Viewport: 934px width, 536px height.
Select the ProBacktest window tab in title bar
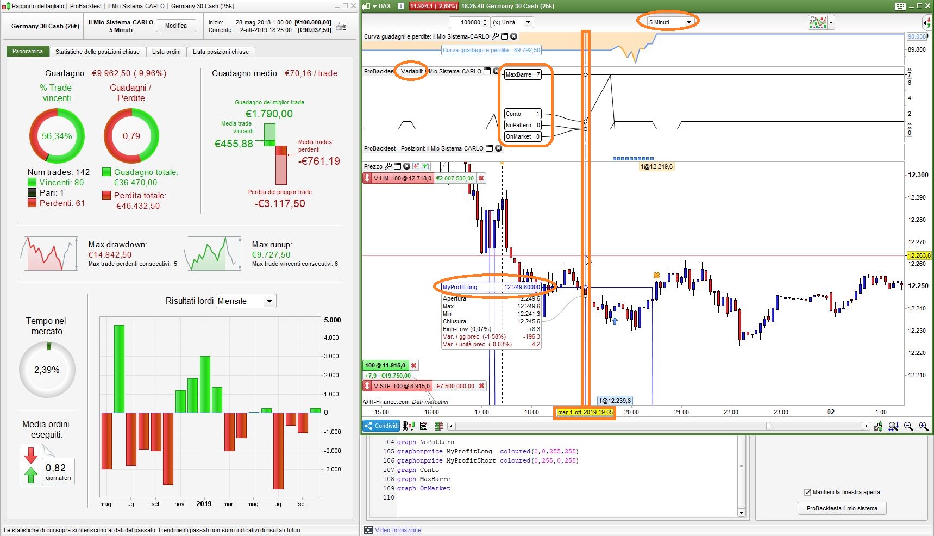click(x=86, y=6)
